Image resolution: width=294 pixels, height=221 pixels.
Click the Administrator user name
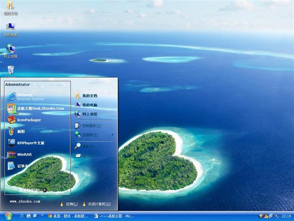point(17,85)
